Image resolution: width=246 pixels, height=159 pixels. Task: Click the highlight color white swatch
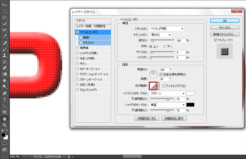pos(190,93)
